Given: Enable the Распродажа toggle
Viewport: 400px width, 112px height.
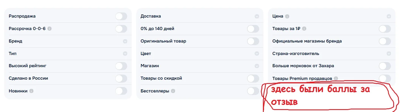Looking at the screenshot, I should tap(121, 16).
